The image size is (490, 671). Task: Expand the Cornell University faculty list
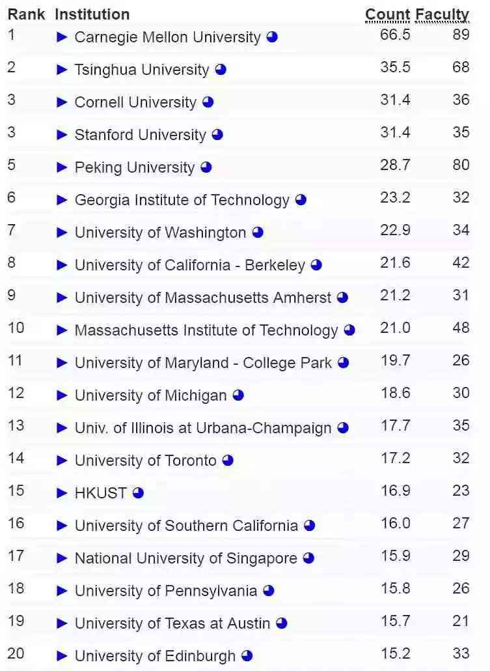(x=62, y=102)
